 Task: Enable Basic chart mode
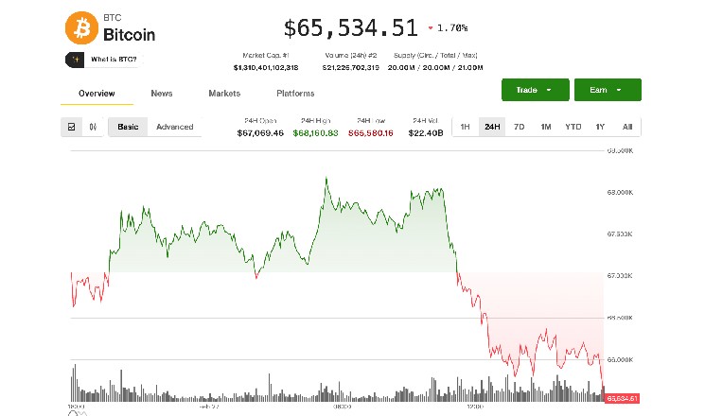(128, 127)
